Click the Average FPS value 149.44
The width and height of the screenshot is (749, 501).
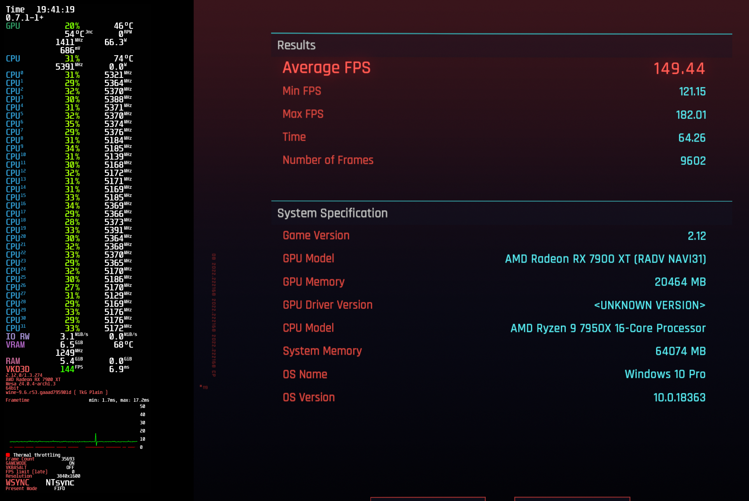pyautogui.click(x=679, y=69)
